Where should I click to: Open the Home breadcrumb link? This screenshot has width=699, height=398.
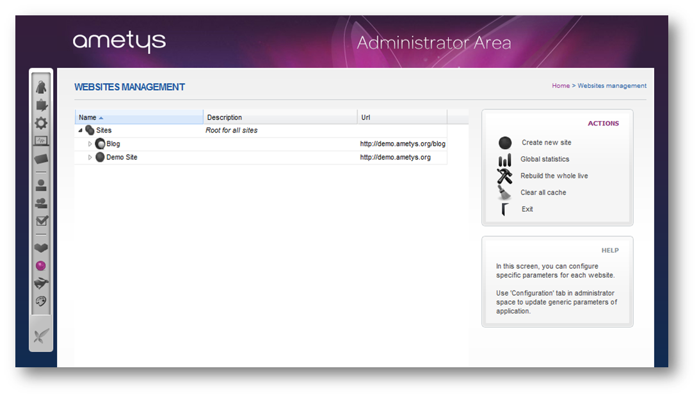pyautogui.click(x=560, y=85)
